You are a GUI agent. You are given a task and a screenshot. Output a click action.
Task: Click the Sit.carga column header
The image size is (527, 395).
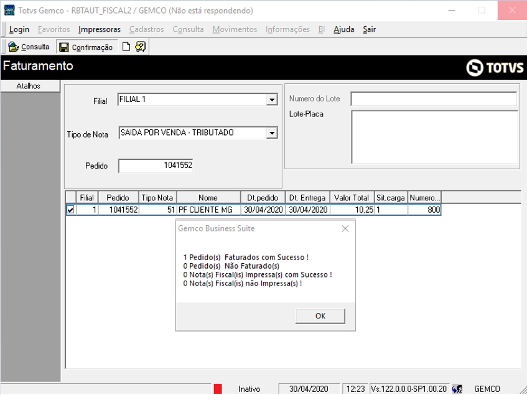point(391,198)
